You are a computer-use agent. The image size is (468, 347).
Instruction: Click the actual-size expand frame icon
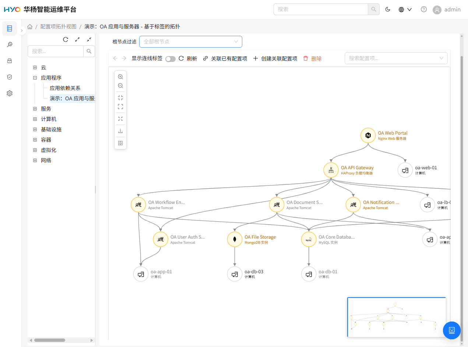coord(120,107)
